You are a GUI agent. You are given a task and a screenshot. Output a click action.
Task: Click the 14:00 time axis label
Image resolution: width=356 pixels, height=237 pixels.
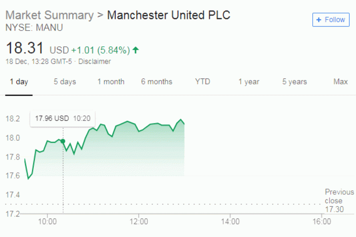pyautogui.click(x=230, y=221)
